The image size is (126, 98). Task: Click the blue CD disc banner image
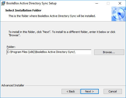click(x=119, y=14)
